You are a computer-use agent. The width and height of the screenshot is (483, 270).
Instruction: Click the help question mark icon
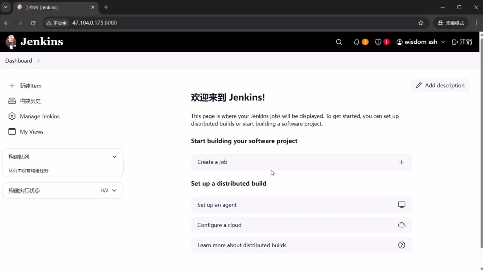tap(402, 245)
